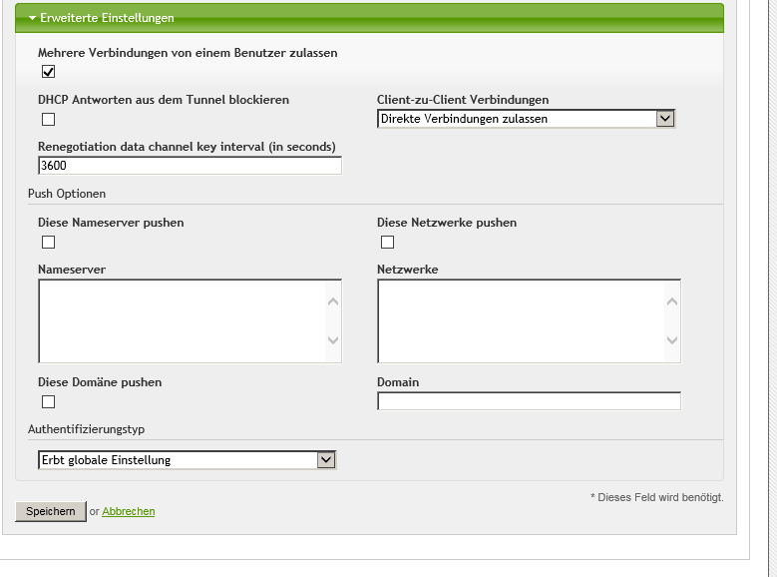Click inside the Nameserver text area
Image resolution: width=777 pixels, height=577 pixels.
click(182, 320)
